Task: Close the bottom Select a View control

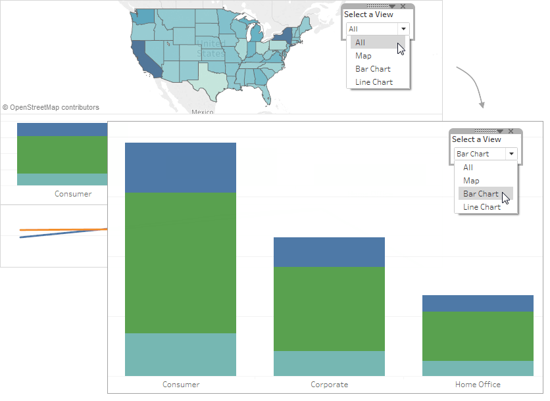Action: pyautogui.click(x=511, y=131)
